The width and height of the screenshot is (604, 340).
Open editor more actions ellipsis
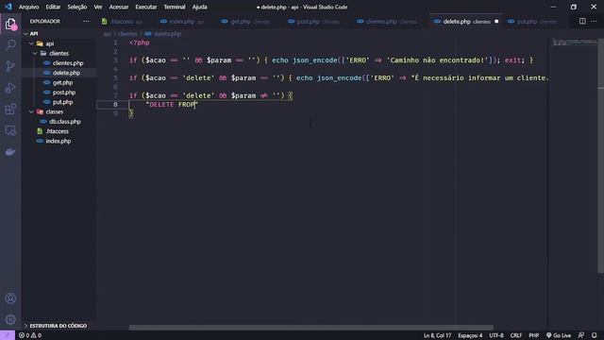tap(594, 21)
